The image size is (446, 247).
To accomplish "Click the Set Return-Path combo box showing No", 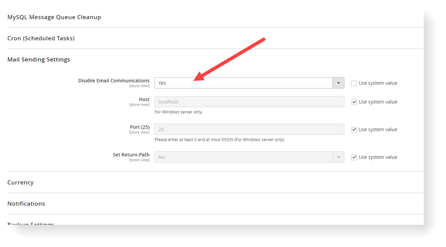I will (239, 157).
